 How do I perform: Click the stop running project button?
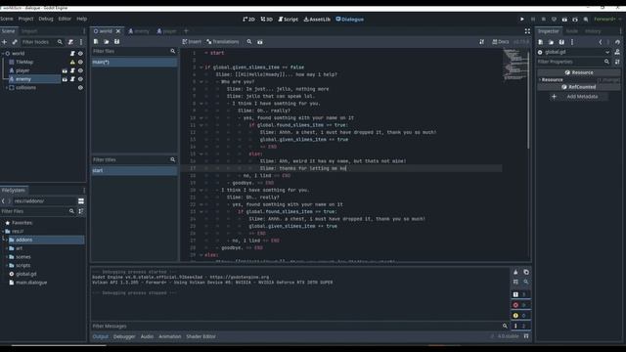point(544,20)
